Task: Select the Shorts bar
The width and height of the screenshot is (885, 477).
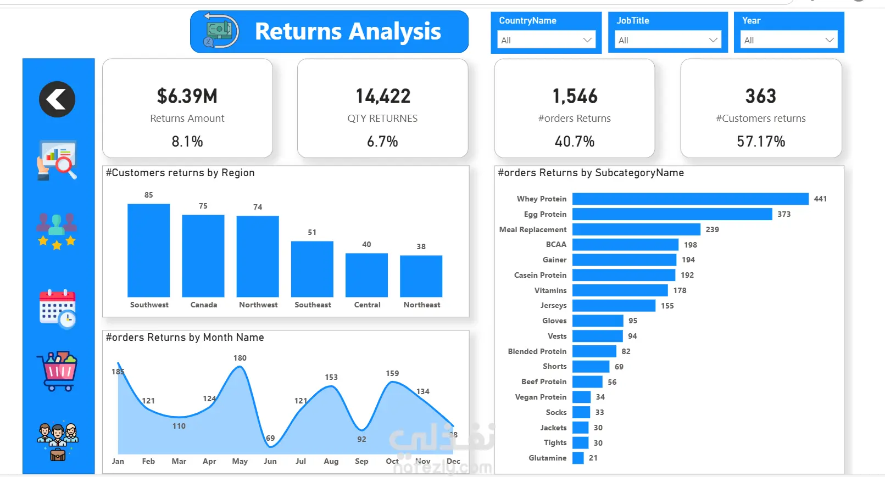Action: click(x=591, y=367)
